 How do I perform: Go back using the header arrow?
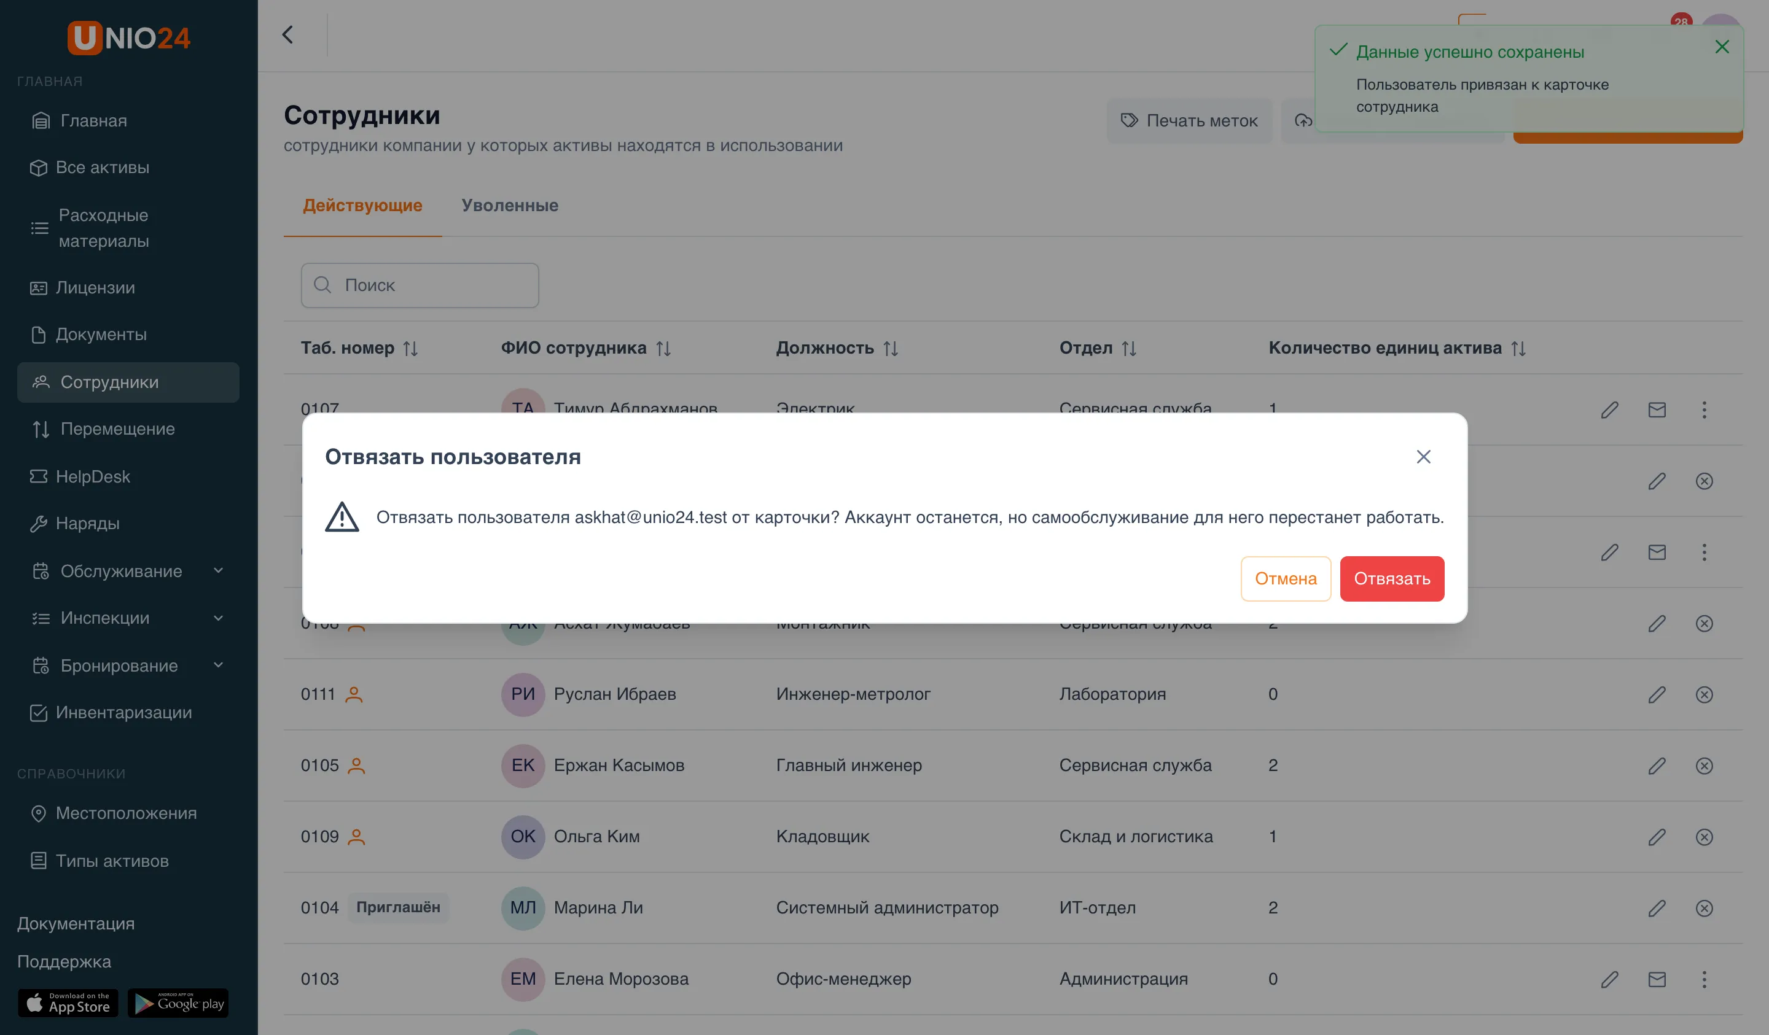[x=288, y=35]
